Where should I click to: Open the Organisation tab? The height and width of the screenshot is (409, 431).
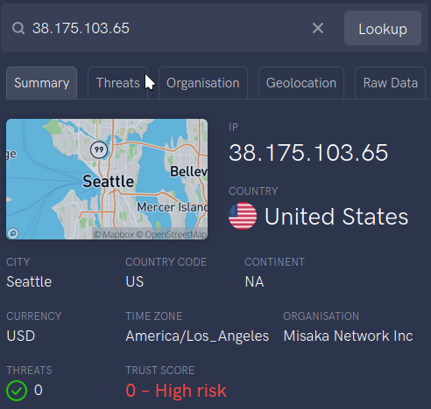(203, 83)
